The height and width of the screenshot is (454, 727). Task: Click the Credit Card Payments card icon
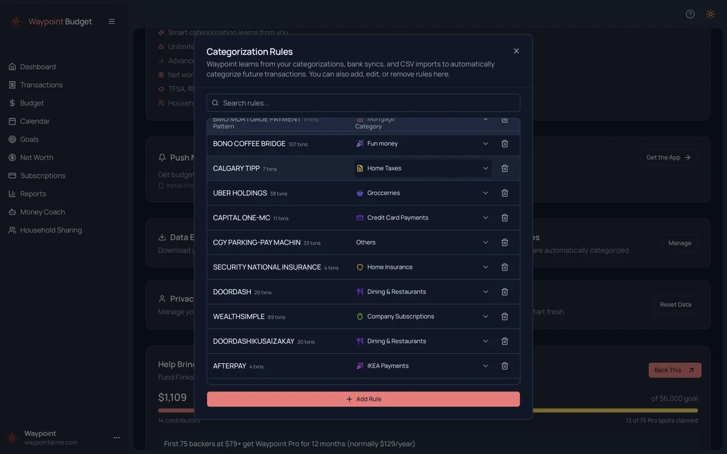click(x=360, y=218)
